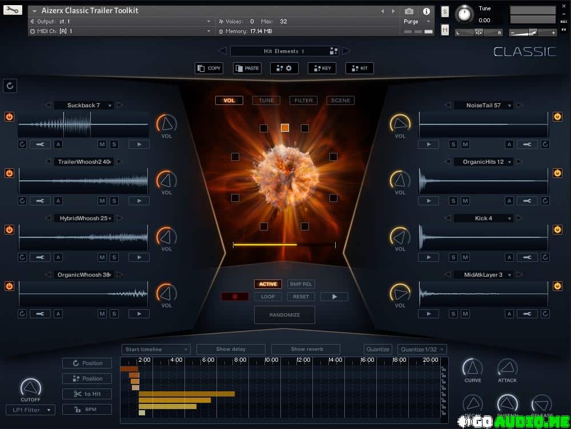Viewport: 571px width, 429px height.
Task: Solo the OrganicHits 12 layer
Action: pyautogui.click(x=453, y=201)
